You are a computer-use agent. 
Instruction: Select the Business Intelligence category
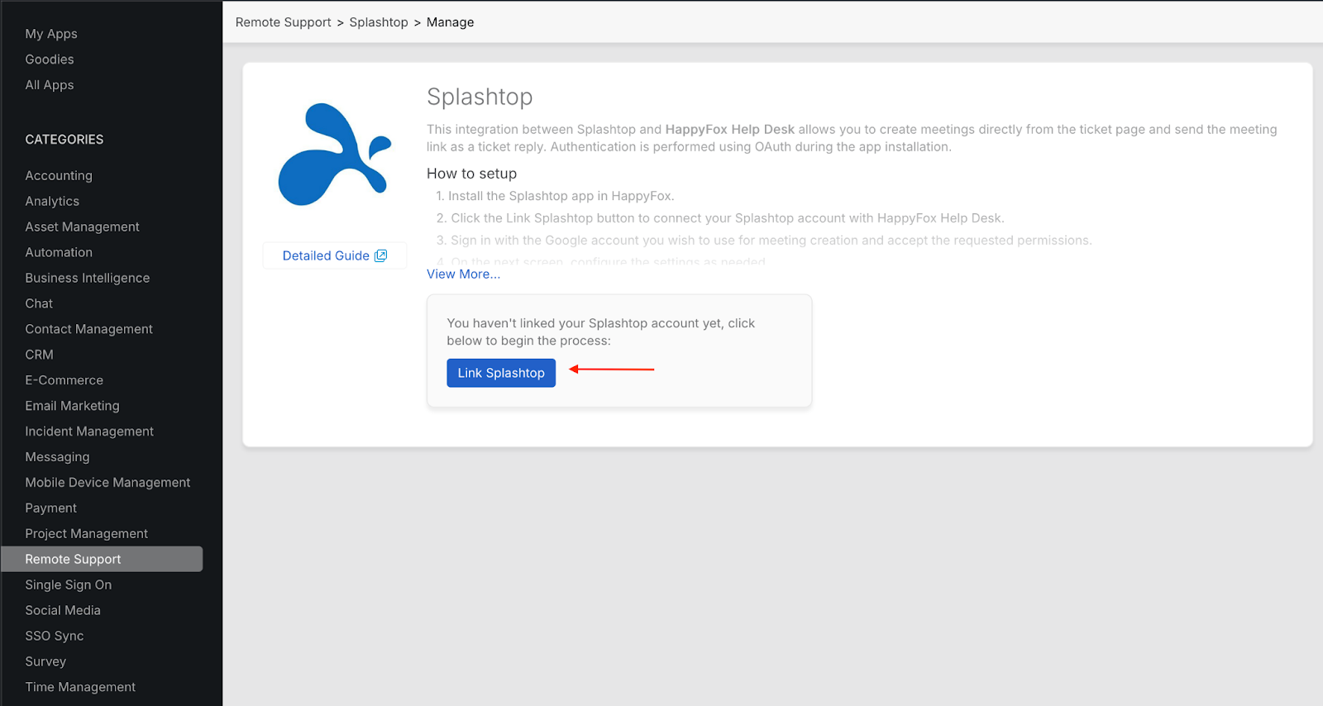point(88,278)
